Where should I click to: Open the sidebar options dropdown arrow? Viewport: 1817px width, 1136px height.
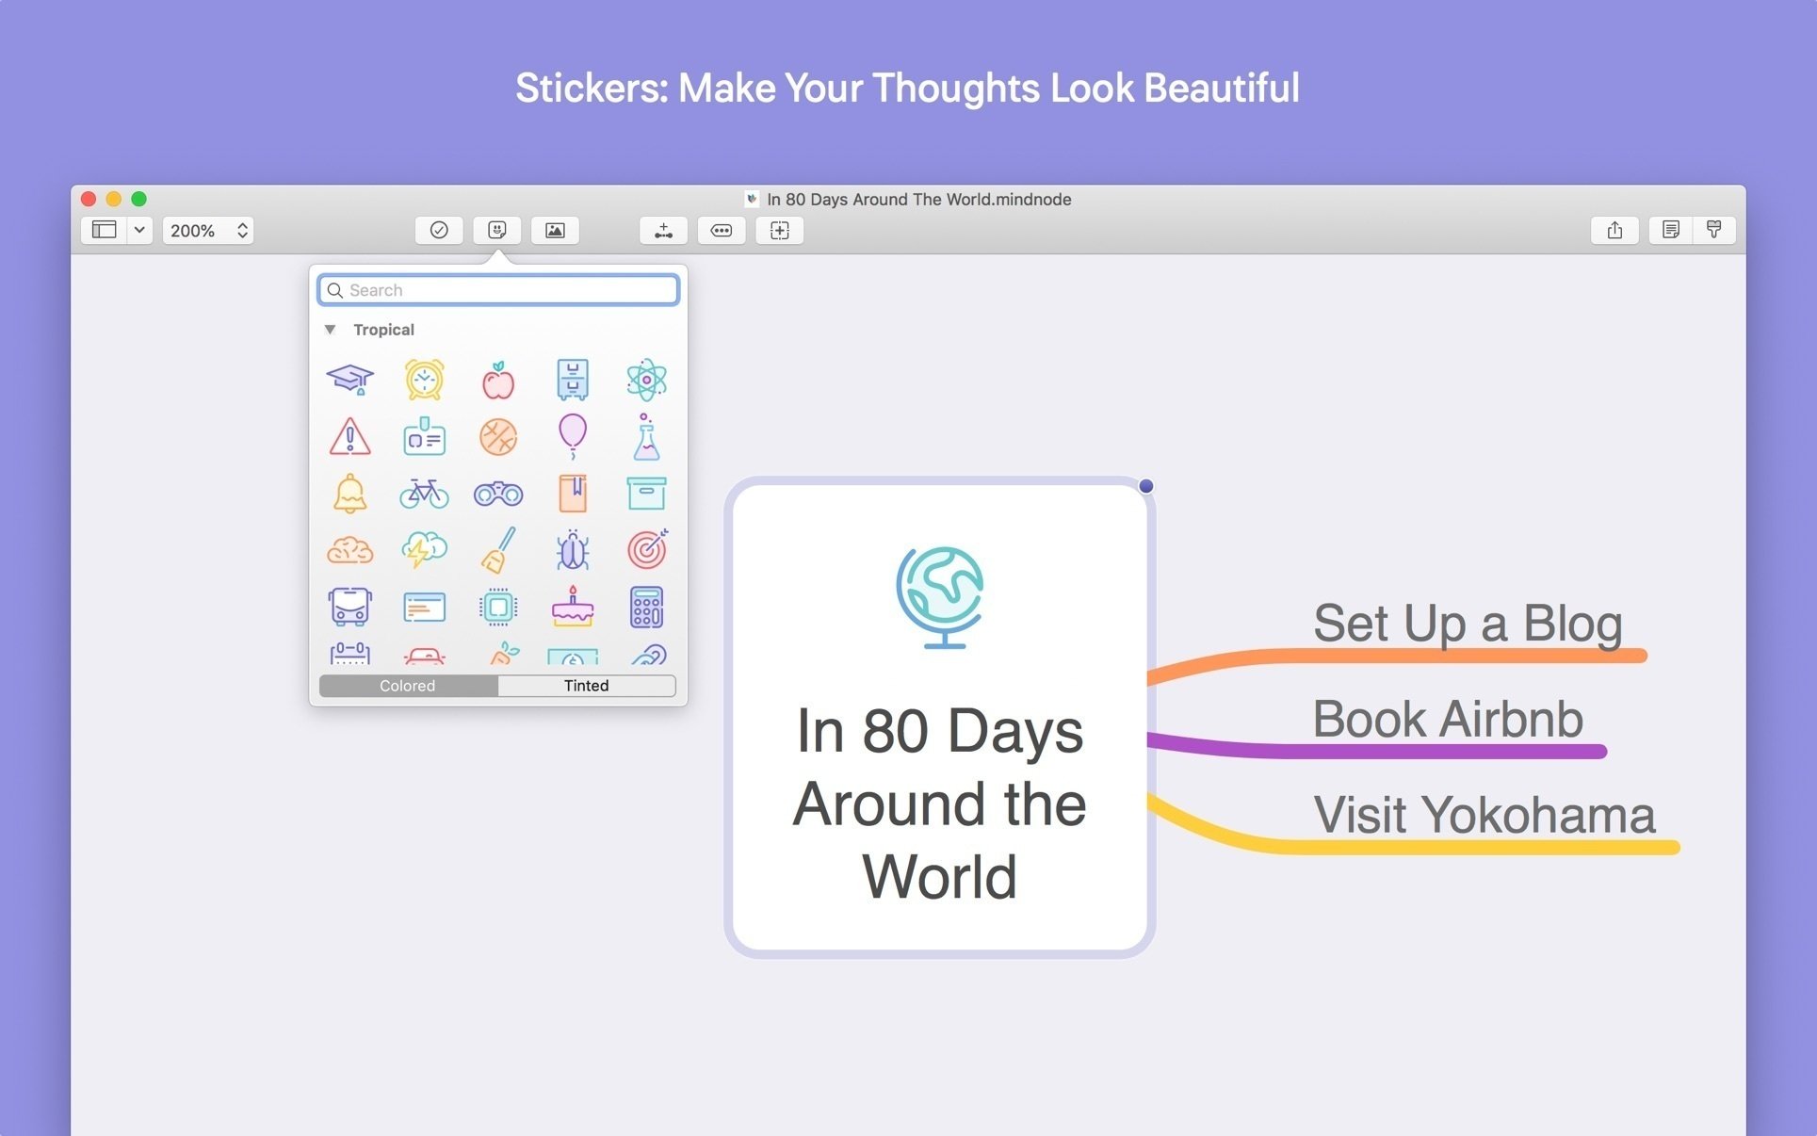coord(139,230)
